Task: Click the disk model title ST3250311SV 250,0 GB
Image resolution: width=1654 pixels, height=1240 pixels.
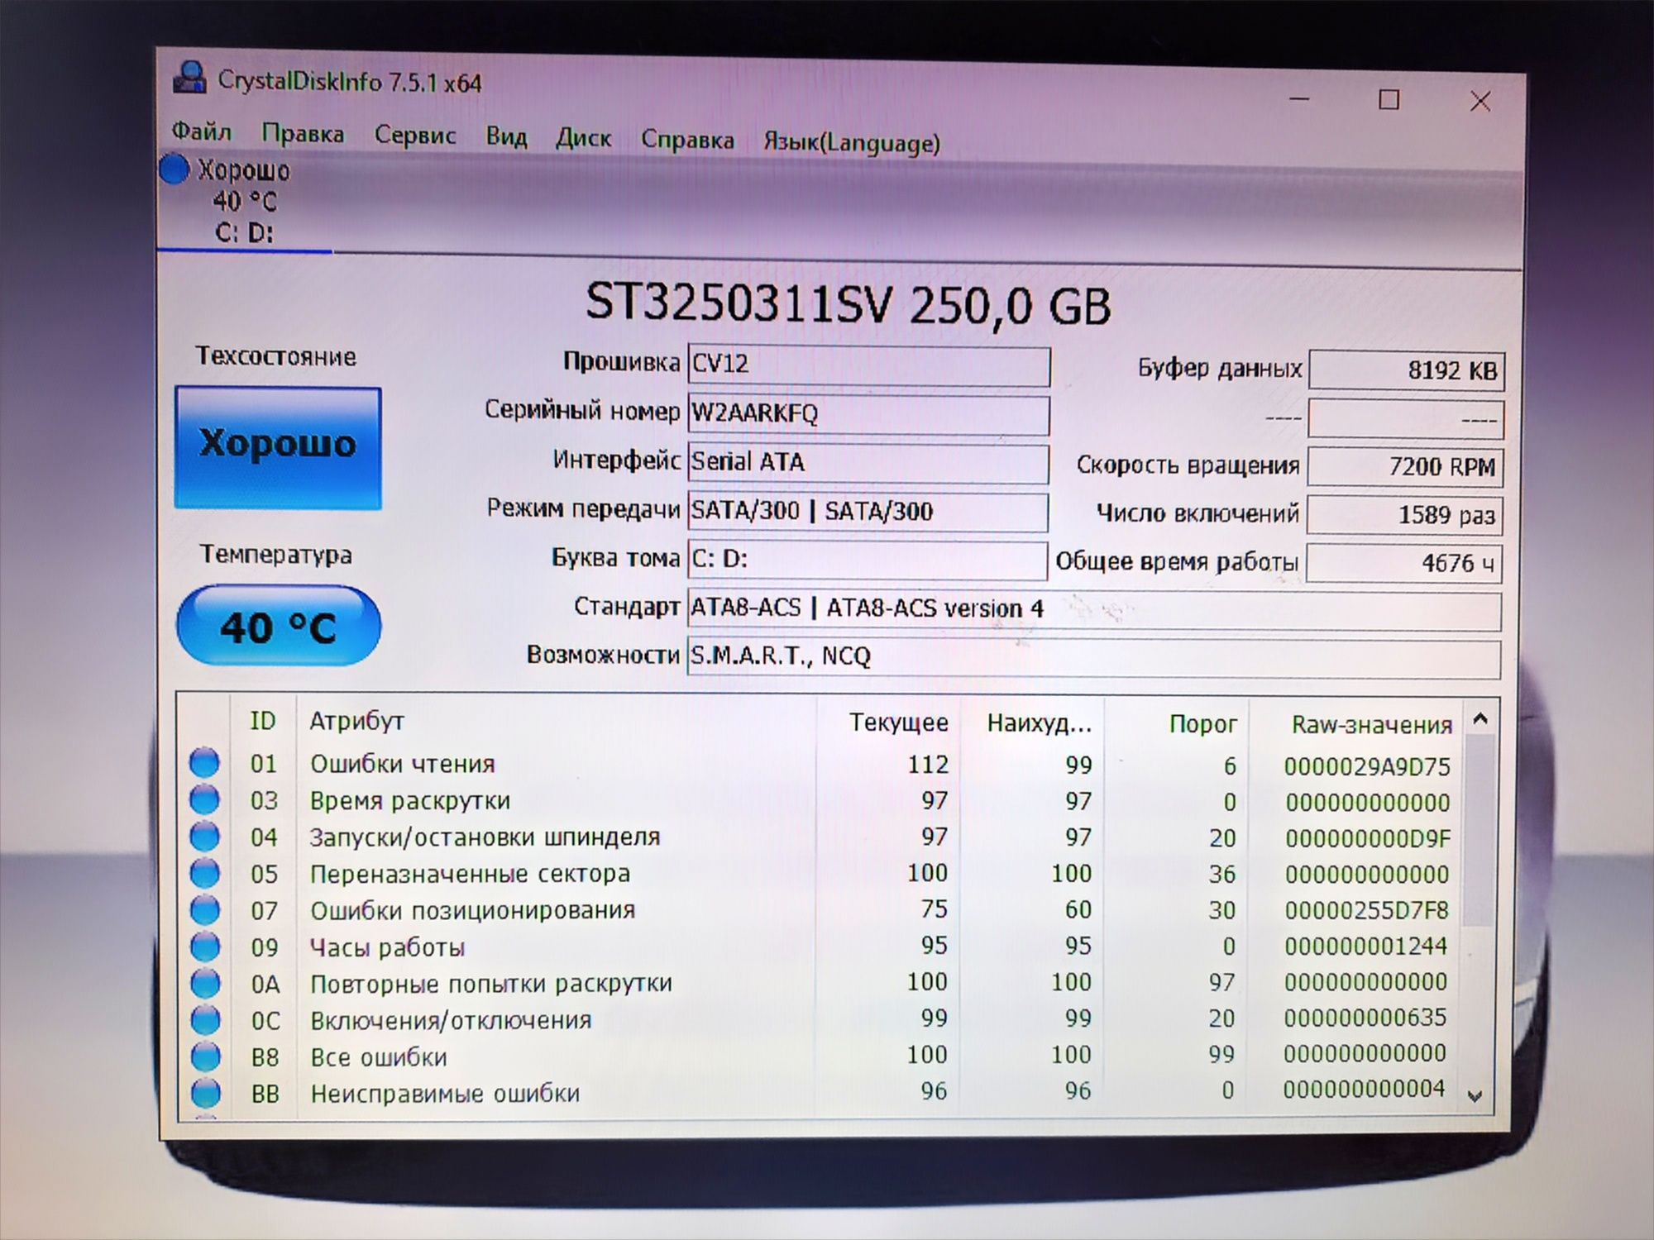Action: click(848, 304)
